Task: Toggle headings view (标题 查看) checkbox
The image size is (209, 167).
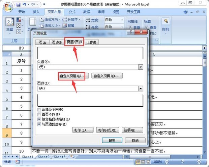Action: pos(146,27)
